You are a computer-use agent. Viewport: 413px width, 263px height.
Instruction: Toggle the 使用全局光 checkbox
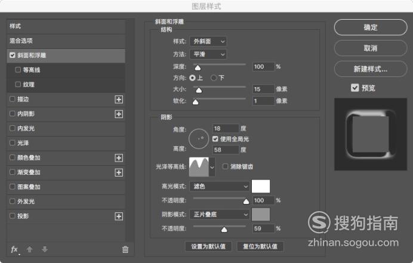point(215,139)
